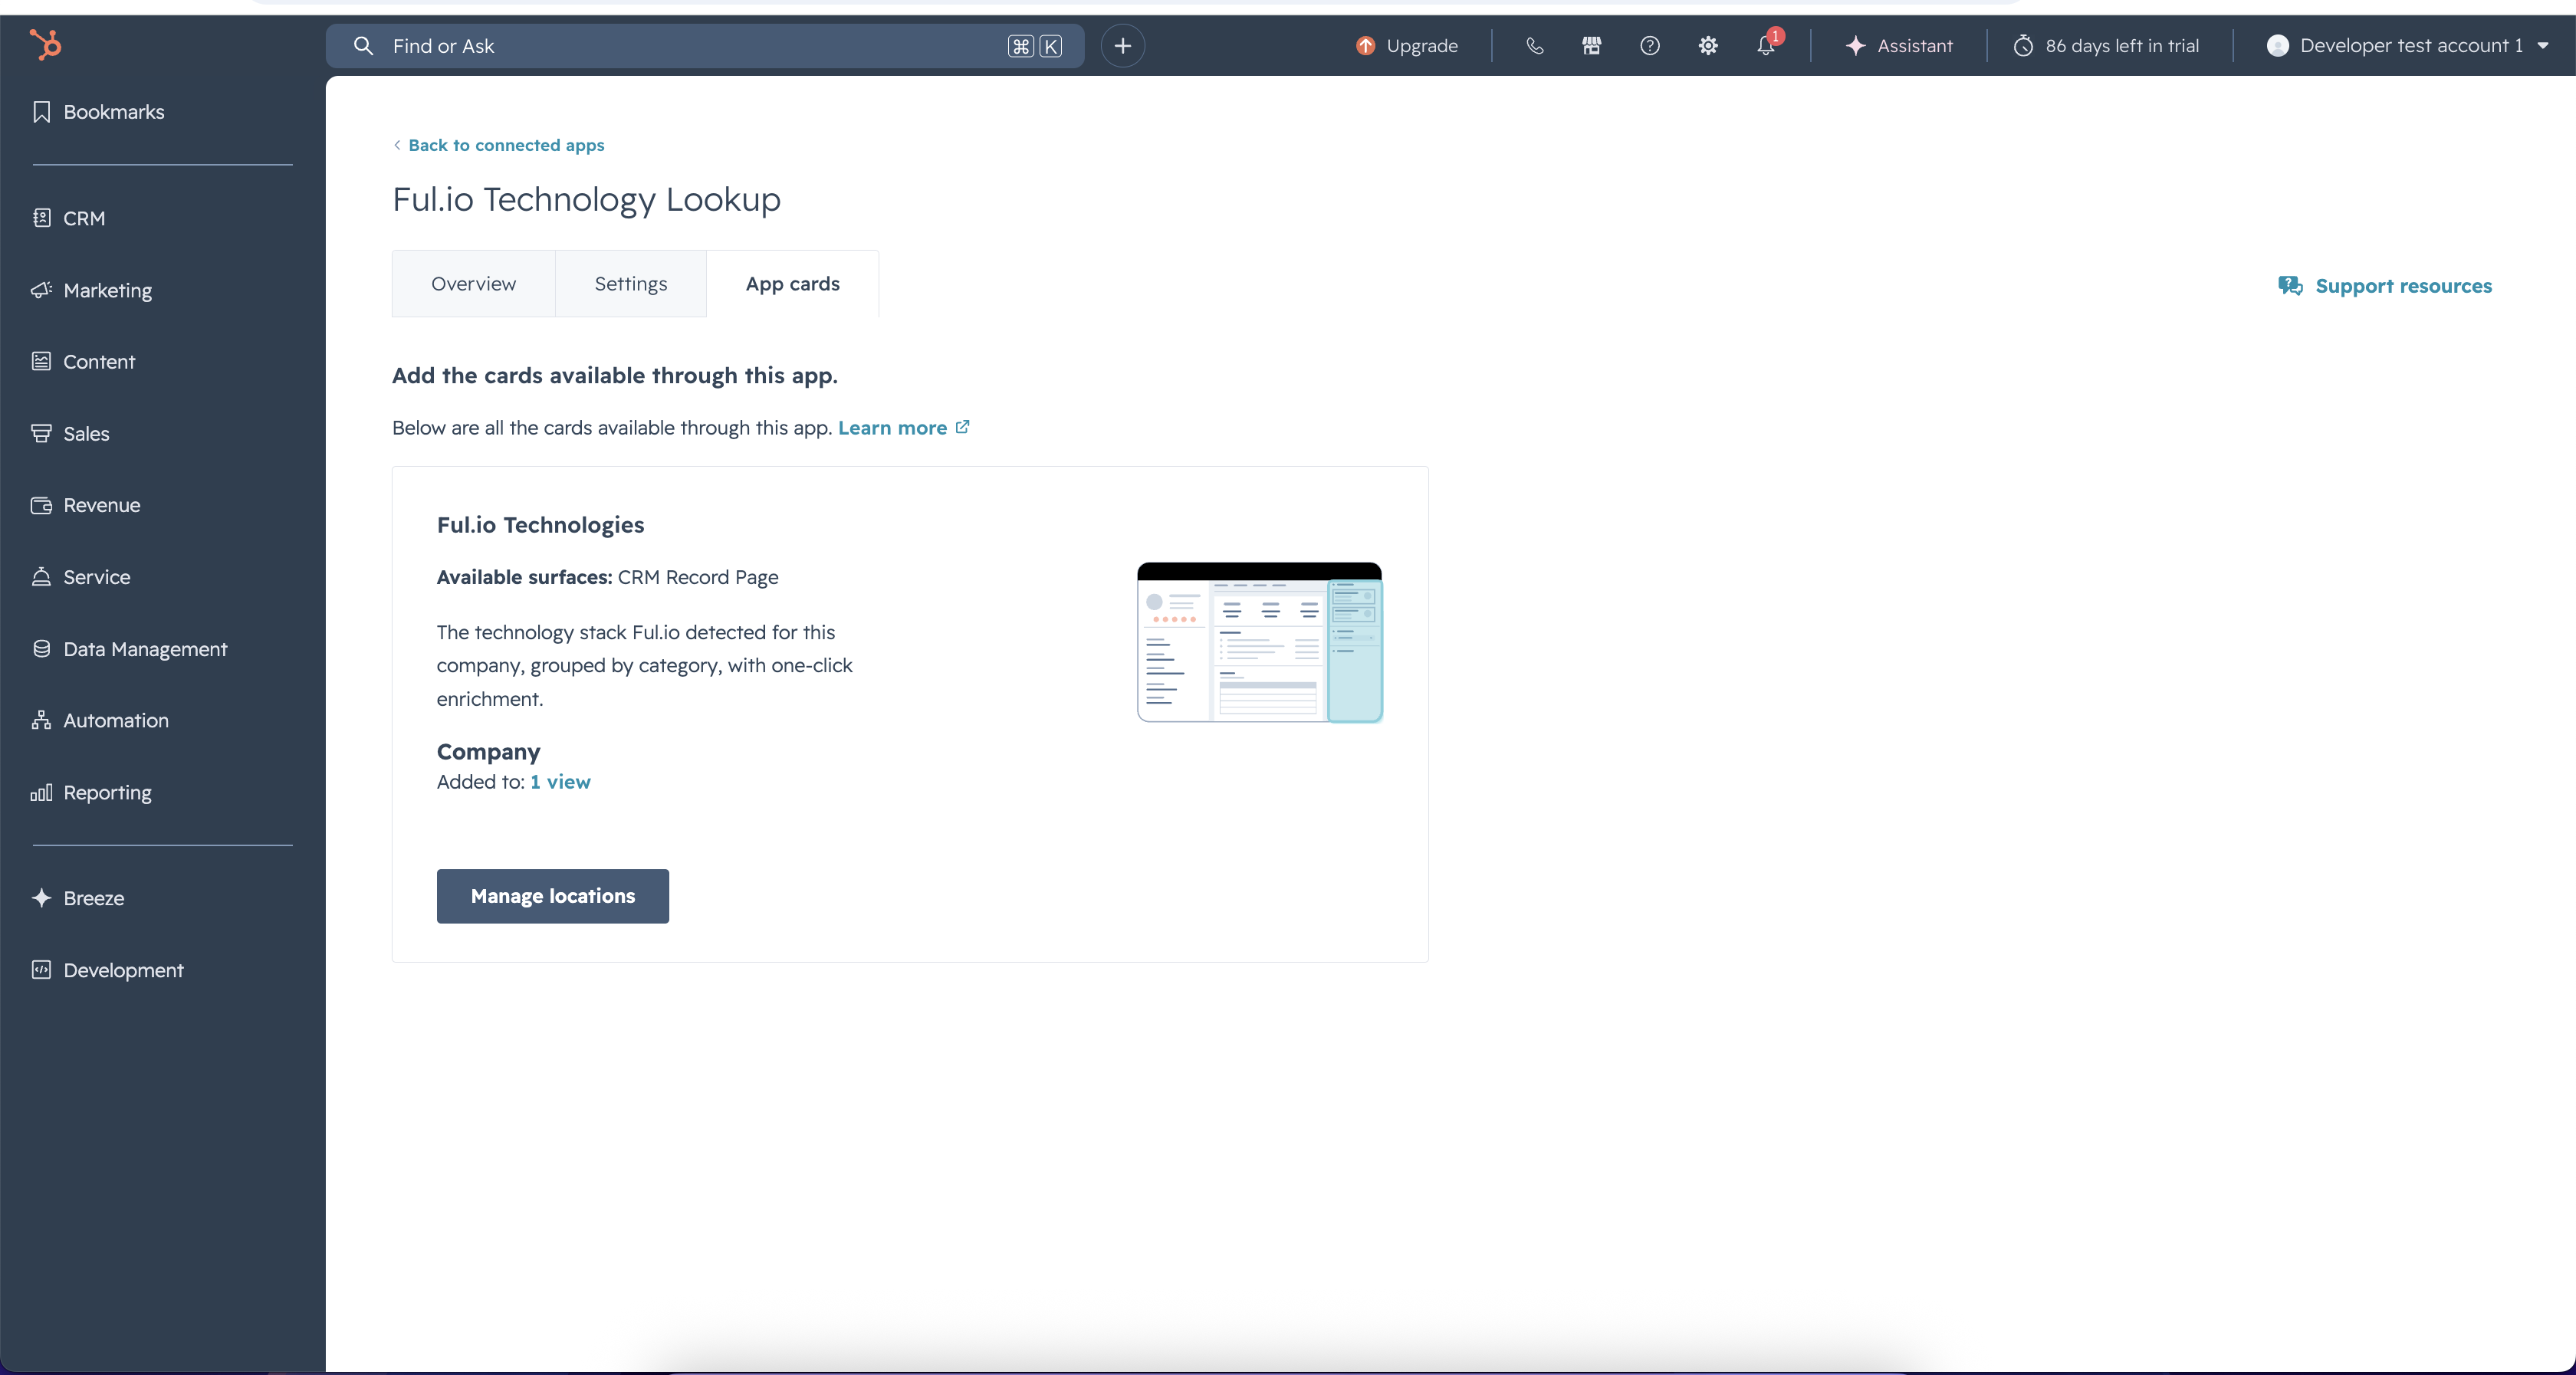
Task: Click the search magnifier icon
Action: (x=364, y=46)
